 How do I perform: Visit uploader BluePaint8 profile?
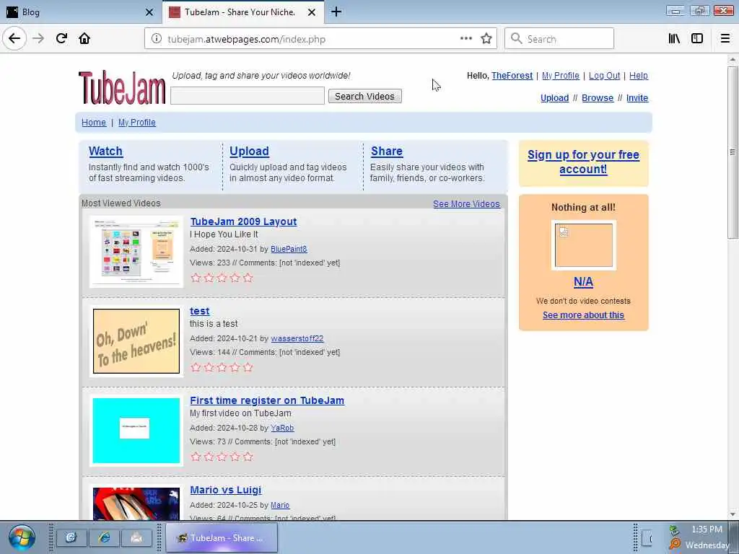point(289,249)
